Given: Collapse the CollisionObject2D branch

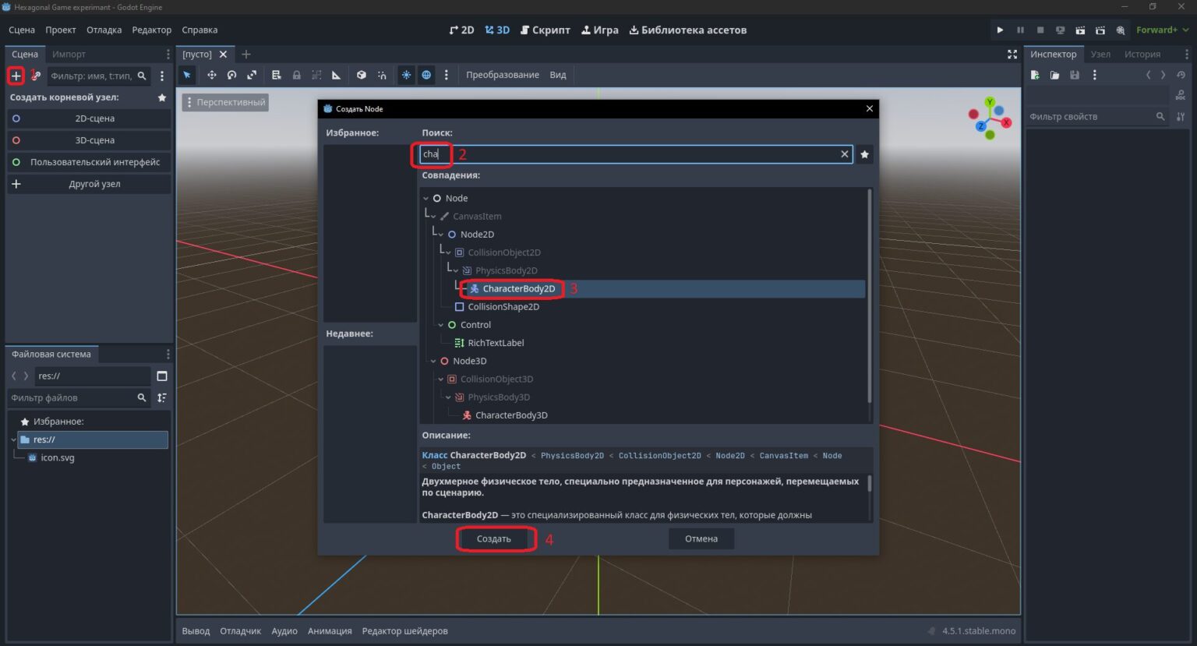Looking at the screenshot, I should [448, 252].
